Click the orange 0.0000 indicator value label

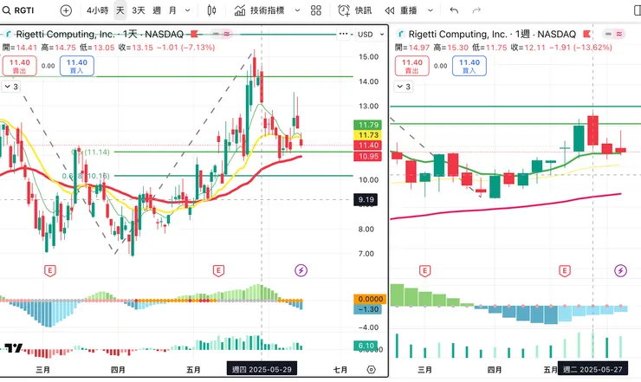(370, 300)
